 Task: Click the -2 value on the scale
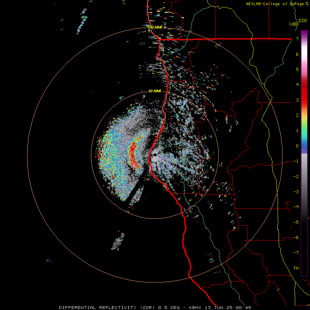(296, 177)
